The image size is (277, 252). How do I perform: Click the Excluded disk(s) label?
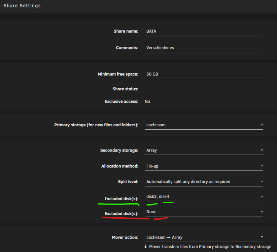tap(122, 214)
